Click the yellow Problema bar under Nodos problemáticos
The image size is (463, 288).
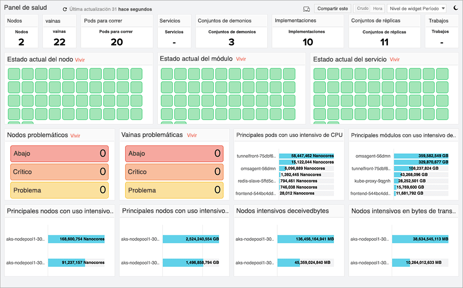click(x=59, y=190)
